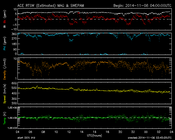Image resolution: width=175 pixels, height=140 pixels.
Task: Select the yellow Speed (km/s) axis label
Action: pyautogui.click(x=5, y=93)
